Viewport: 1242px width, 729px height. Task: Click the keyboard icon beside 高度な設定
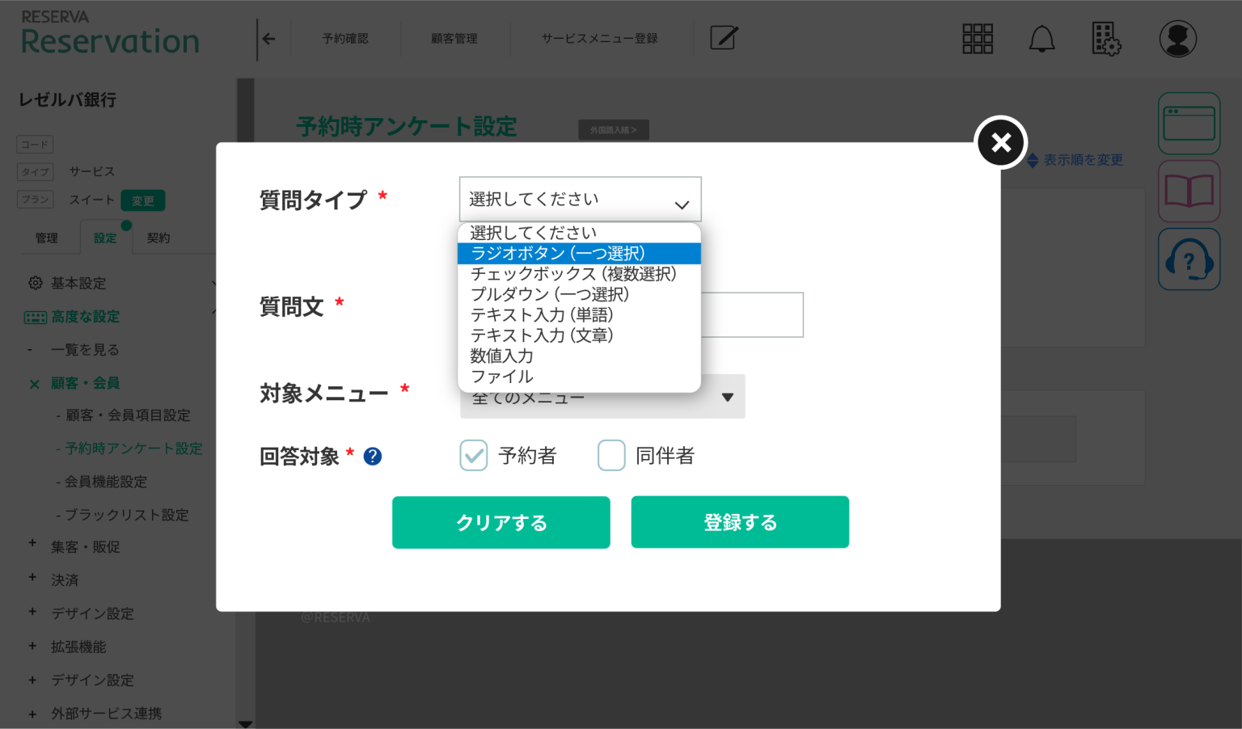[36, 318]
